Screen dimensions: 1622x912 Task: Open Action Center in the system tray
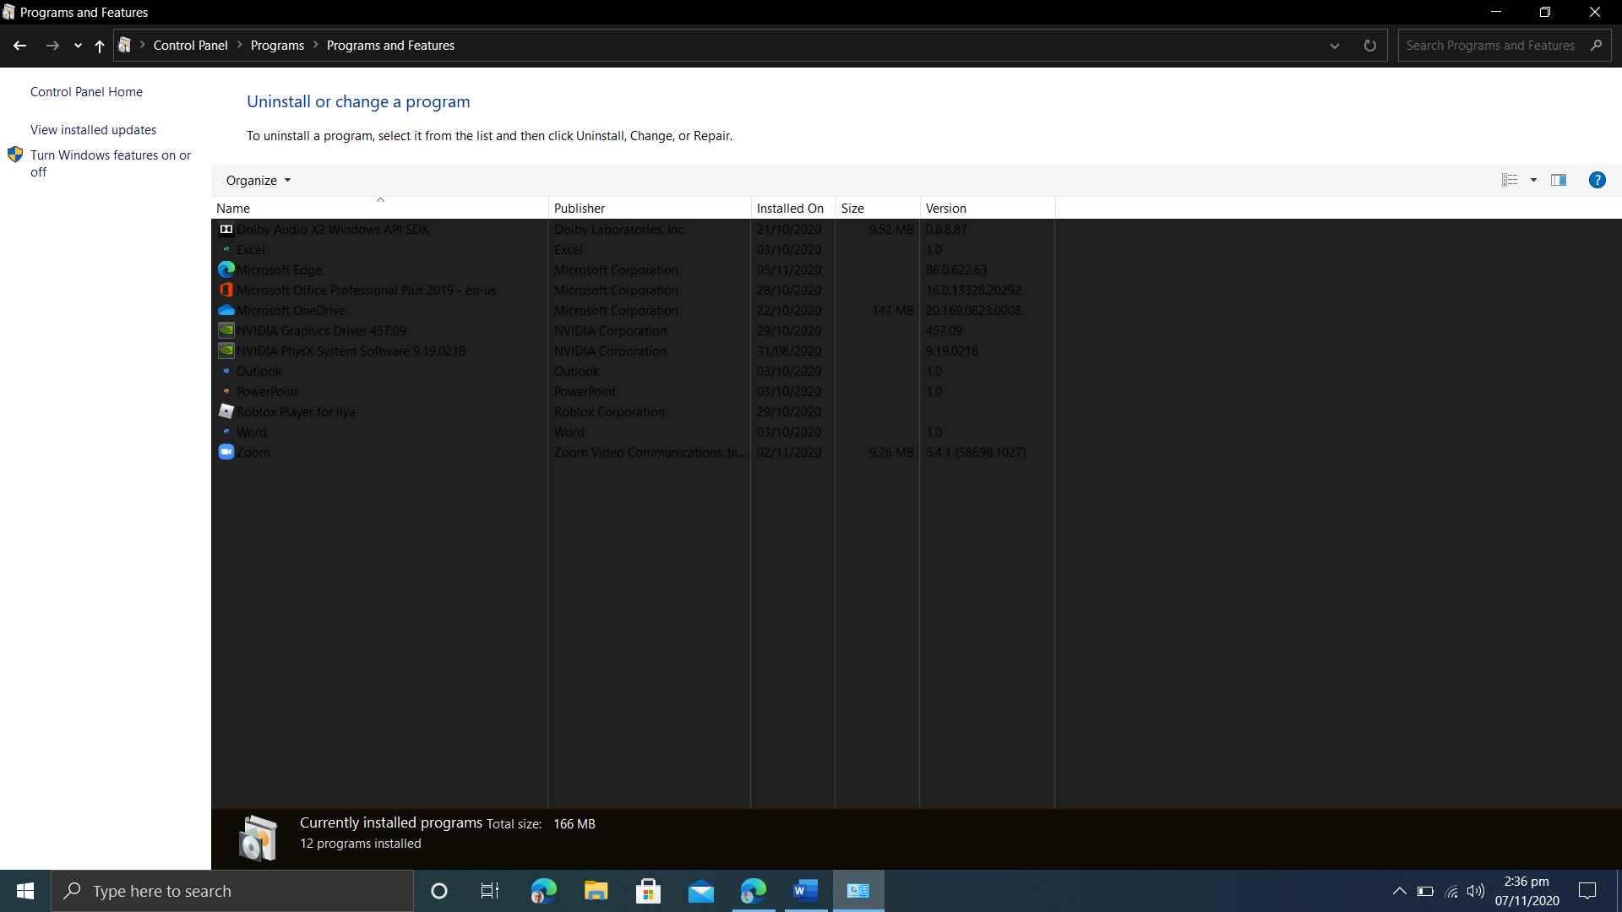coord(1587,891)
